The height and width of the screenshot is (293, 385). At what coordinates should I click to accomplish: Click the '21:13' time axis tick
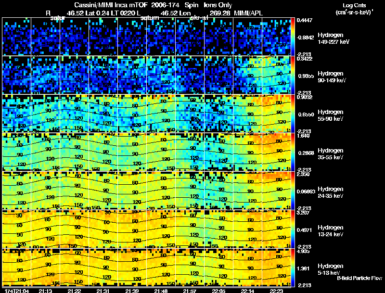(x=45, y=291)
